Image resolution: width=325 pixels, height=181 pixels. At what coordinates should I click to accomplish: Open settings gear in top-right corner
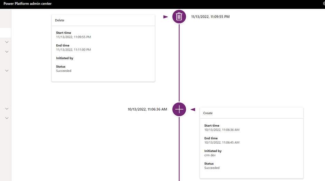(324, 3)
